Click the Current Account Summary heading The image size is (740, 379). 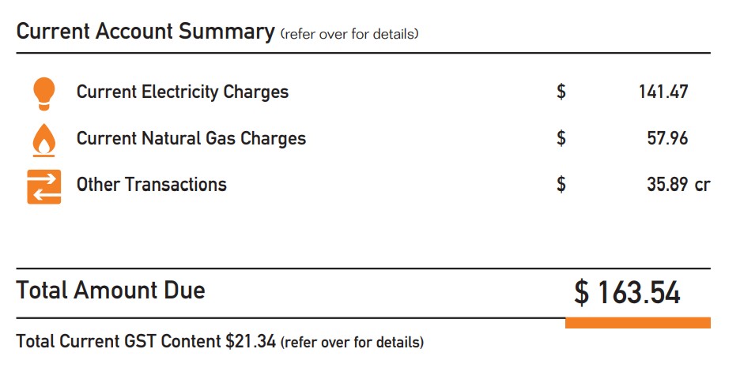(145, 32)
